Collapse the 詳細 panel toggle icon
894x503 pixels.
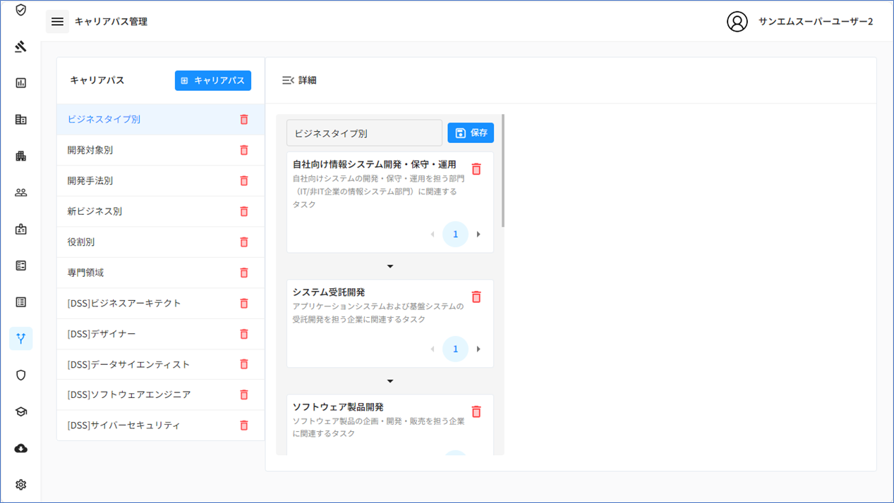tap(288, 80)
